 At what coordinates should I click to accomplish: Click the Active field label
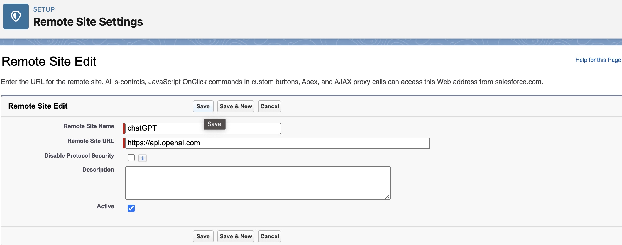[106, 206]
